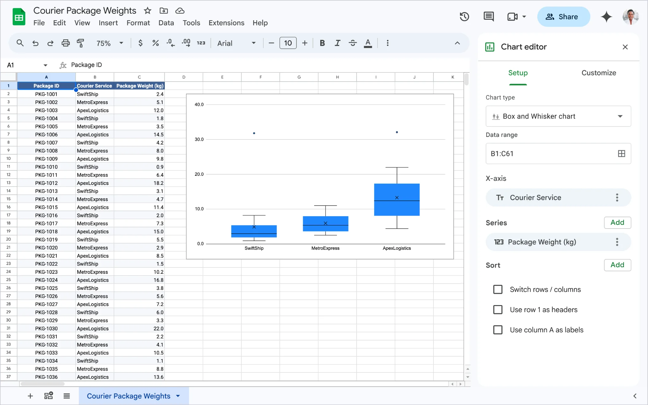
Task: Open the comments panel icon
Action: click(x=489, y=16)
